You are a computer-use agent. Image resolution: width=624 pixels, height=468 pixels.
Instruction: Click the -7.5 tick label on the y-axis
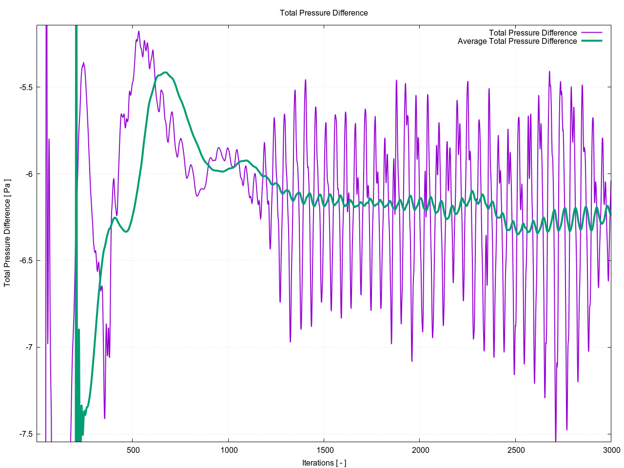click(26, 434)
